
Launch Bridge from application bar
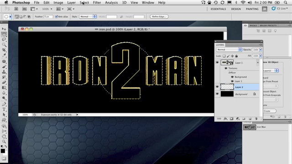[x=16, y=9]
